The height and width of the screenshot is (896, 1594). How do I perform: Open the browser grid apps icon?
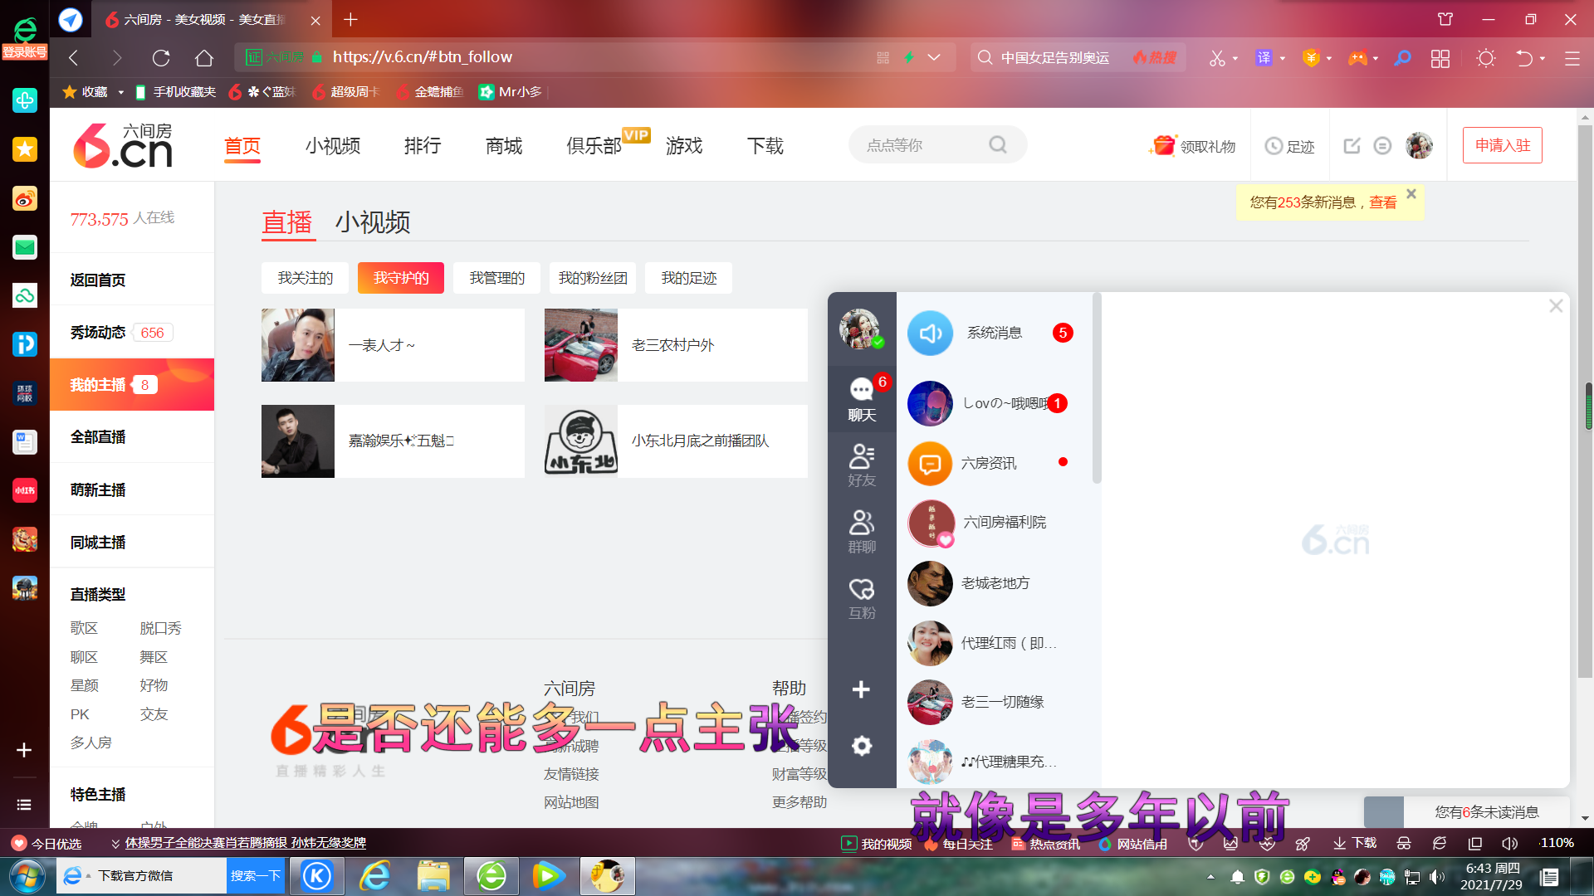point(1440,58)
